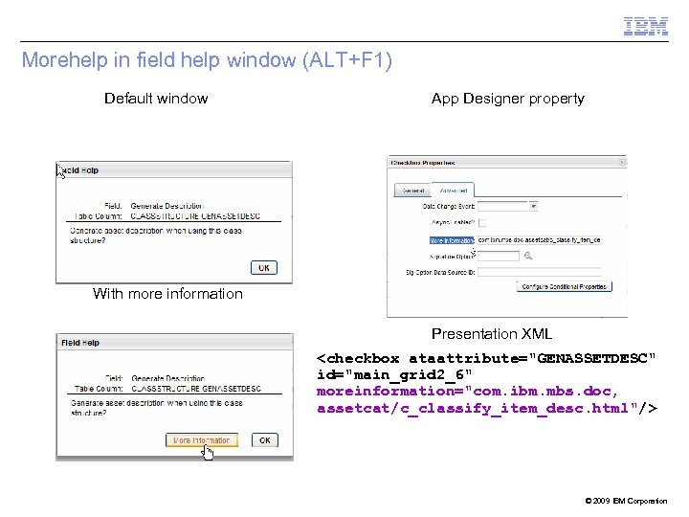Click the App Designer property heading
This screenshot has width=689, height=517.
pos(508,99)
